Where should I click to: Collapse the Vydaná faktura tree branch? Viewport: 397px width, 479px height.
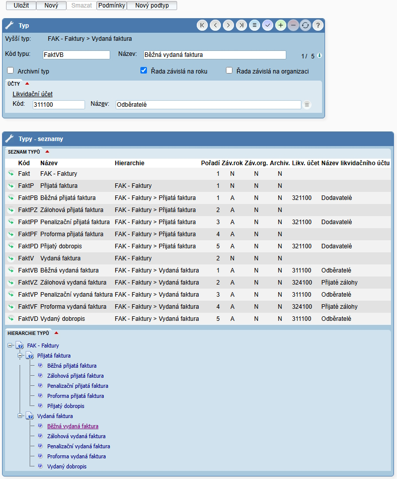tap(21, 416)
